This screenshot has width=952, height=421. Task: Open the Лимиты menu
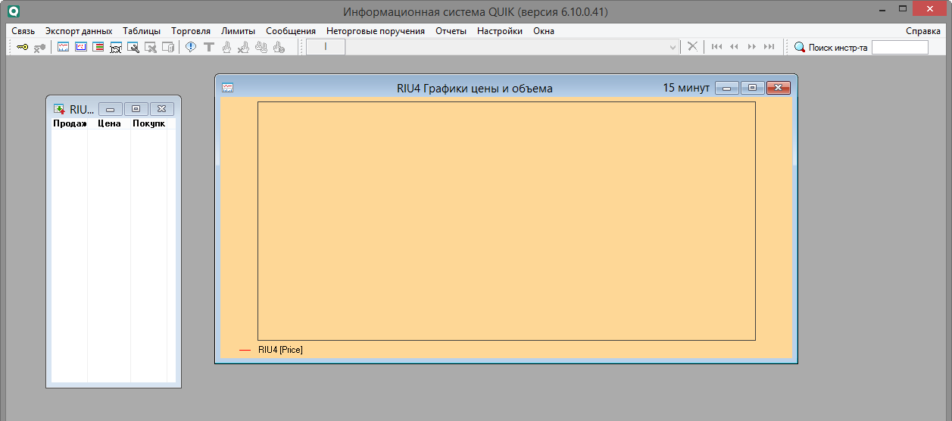(x=239, y=31)
